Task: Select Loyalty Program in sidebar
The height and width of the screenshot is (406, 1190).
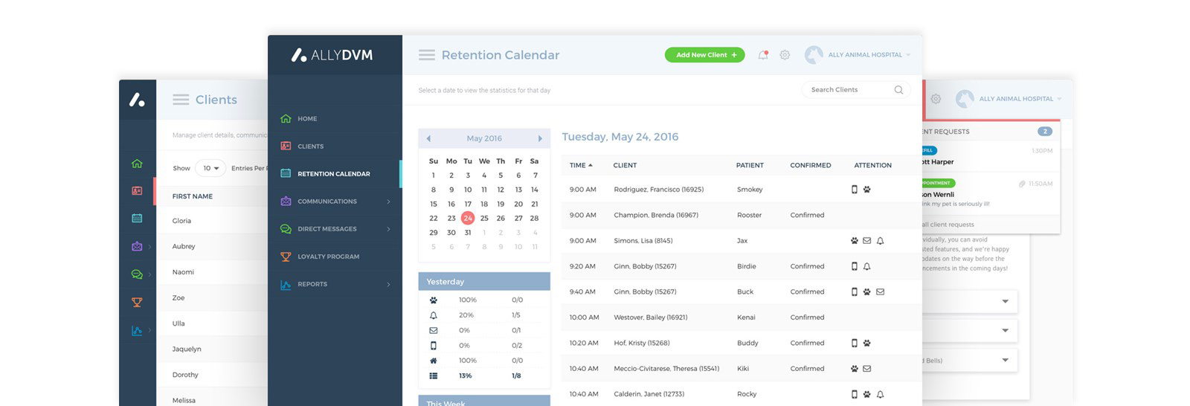Action: [x=328, y=257]
